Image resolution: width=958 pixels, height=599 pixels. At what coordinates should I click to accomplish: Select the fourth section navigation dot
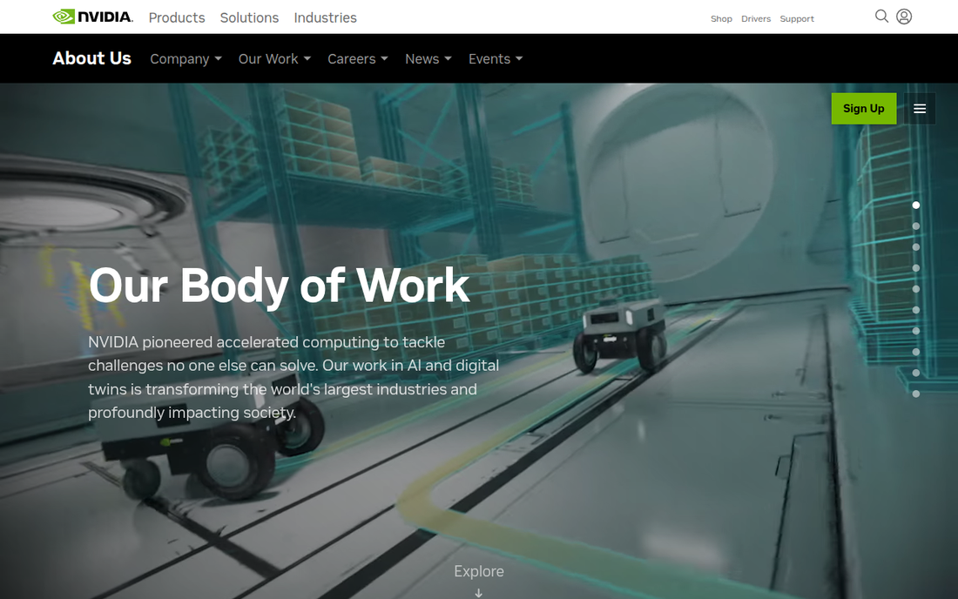(x=916, y=268)
